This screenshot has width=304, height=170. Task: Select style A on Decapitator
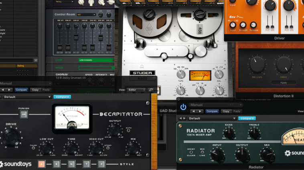tap(41, 164)
